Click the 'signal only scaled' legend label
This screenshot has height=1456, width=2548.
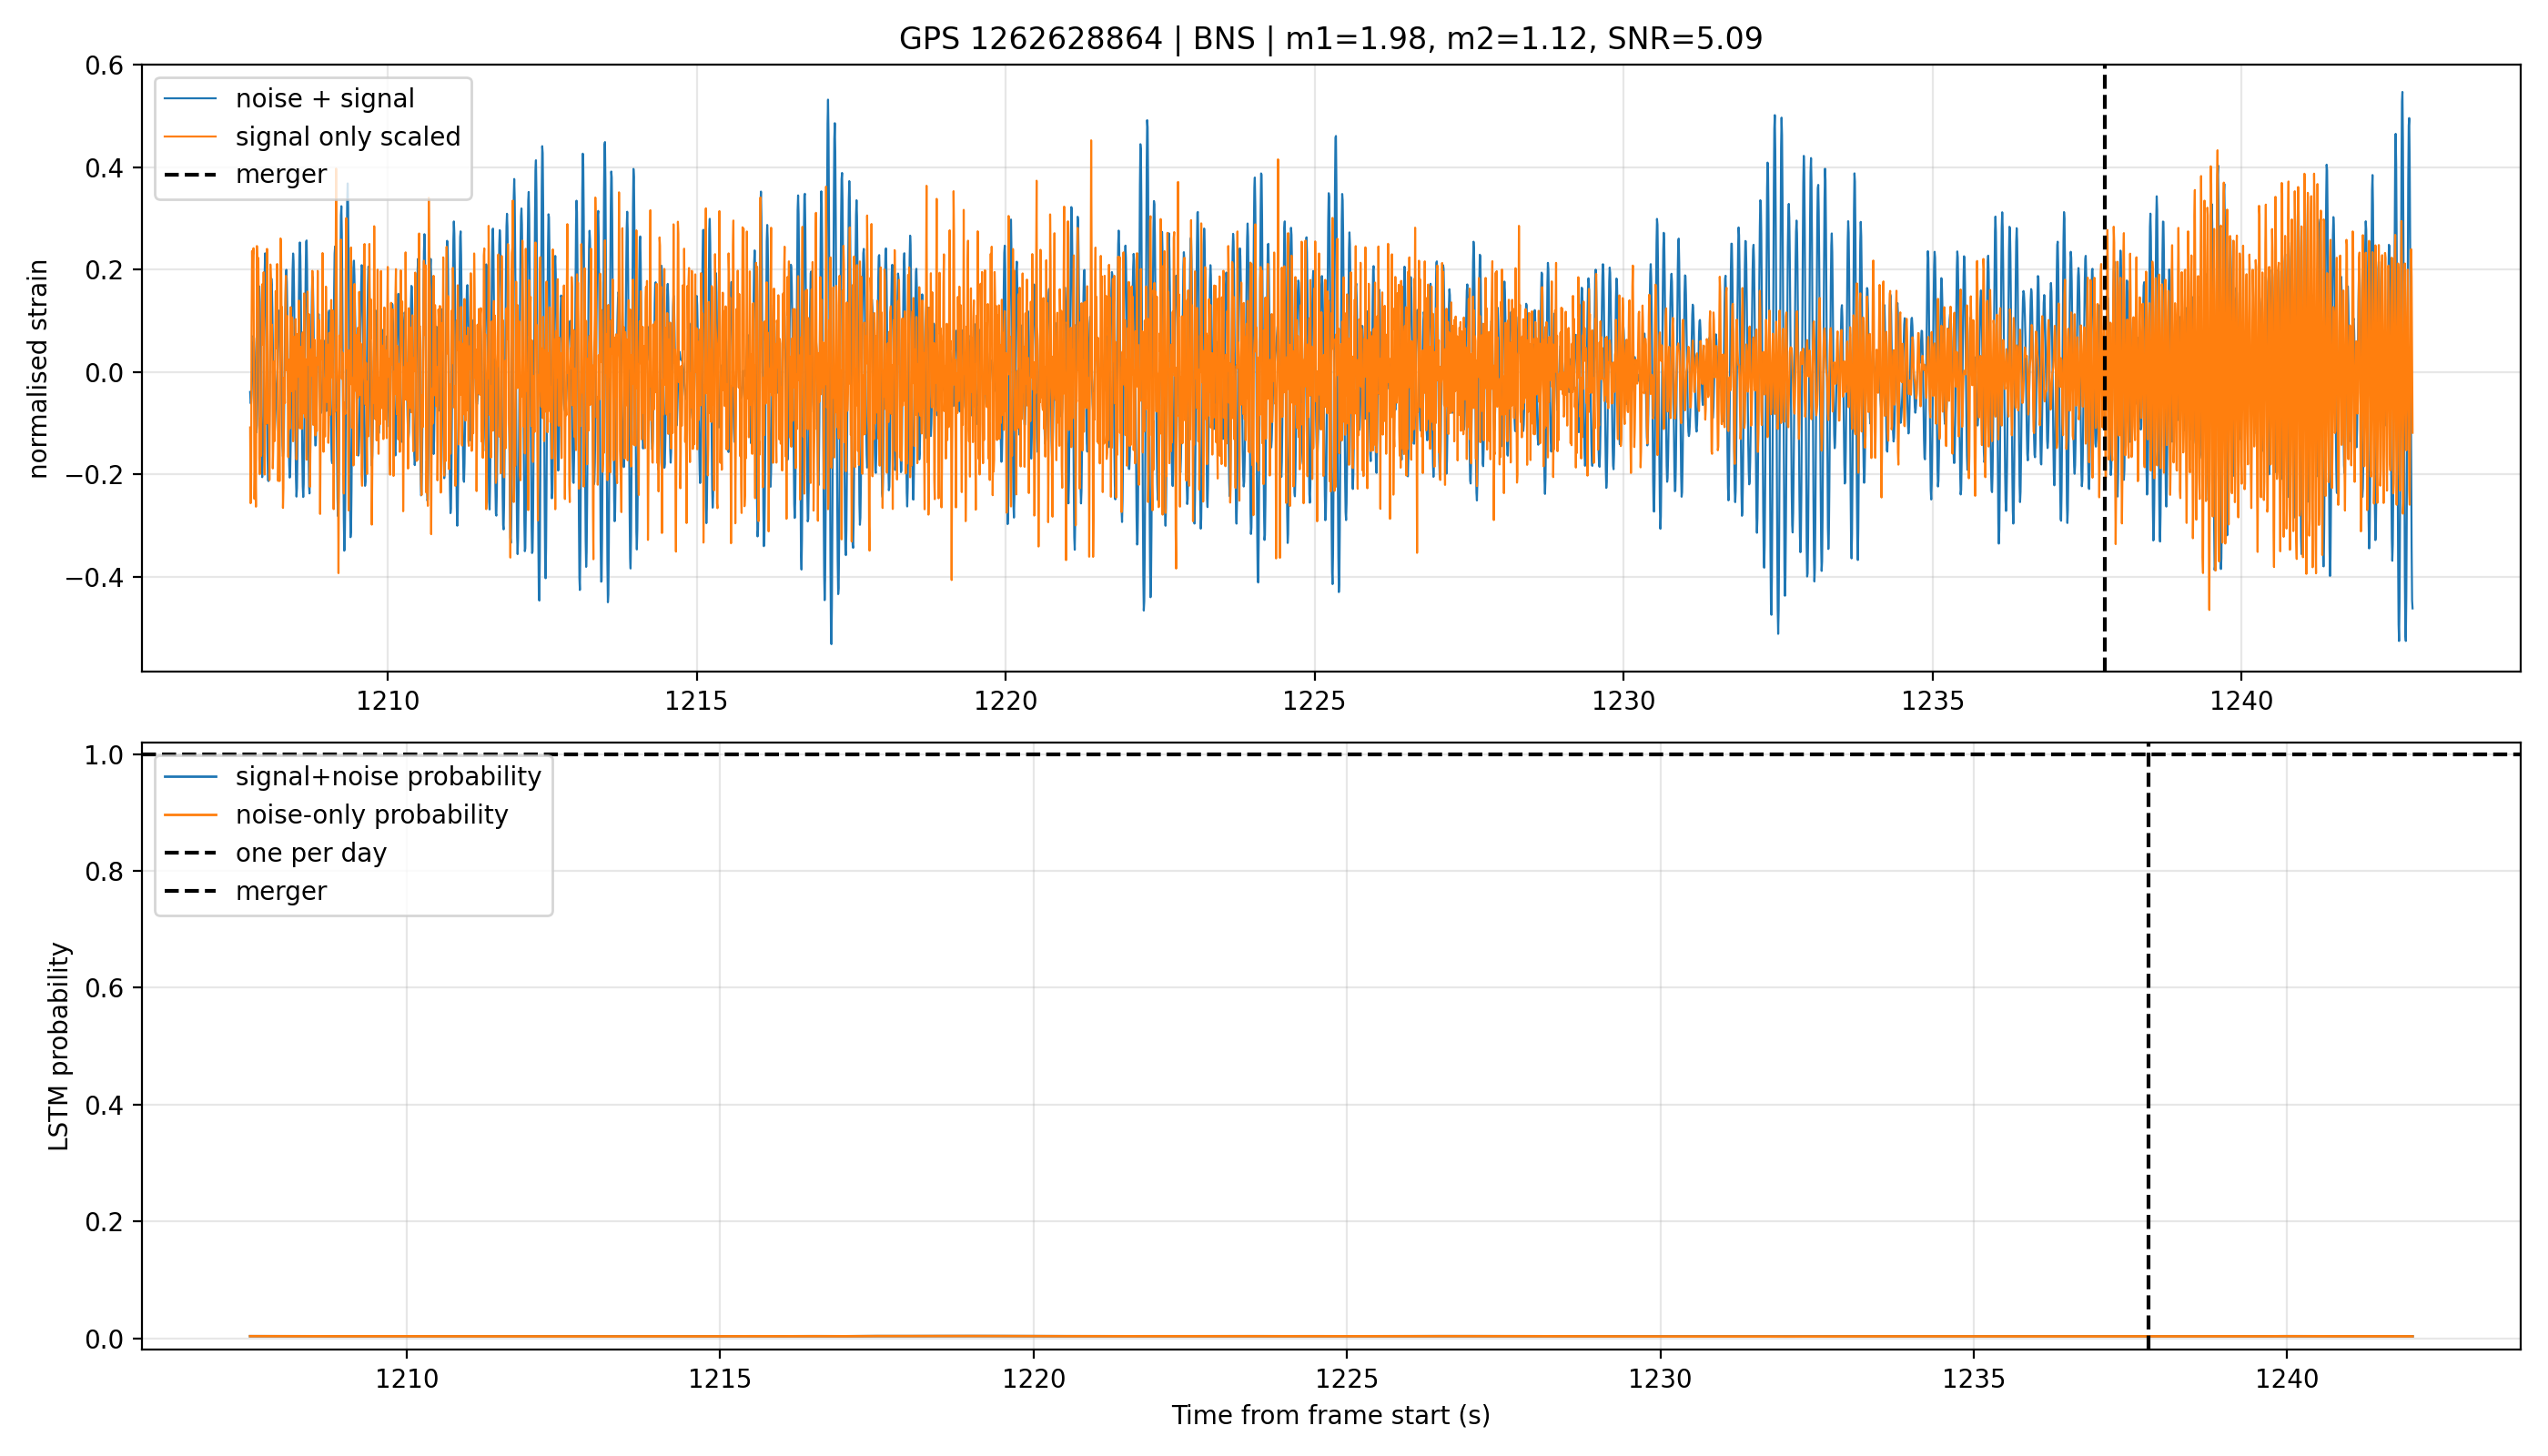pyautogui.click(x=348, y=136)
